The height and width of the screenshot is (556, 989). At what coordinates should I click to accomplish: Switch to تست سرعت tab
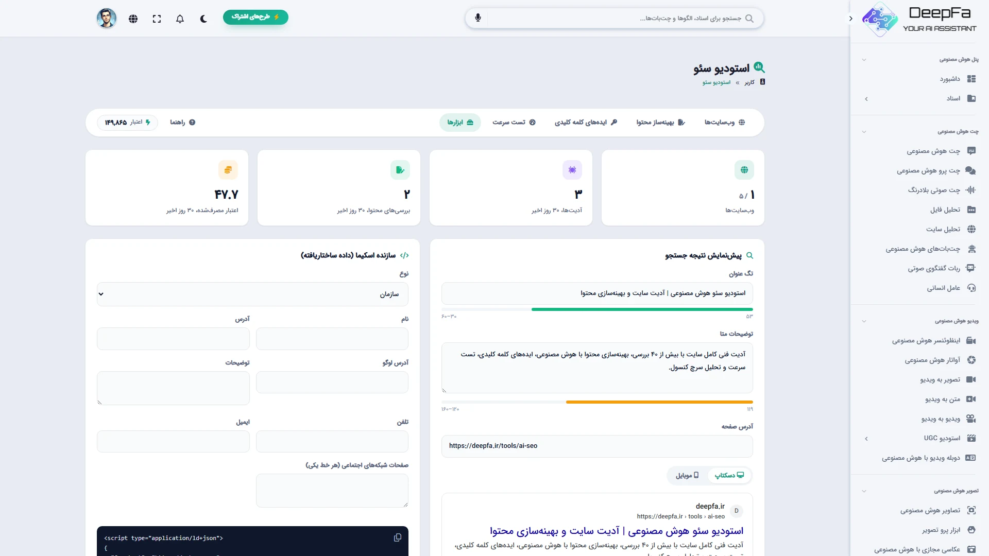coord(514,123)
